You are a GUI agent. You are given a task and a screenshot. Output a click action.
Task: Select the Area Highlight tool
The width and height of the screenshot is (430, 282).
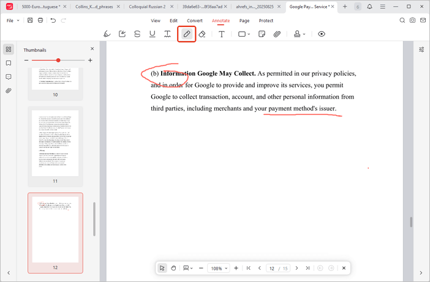122,34
